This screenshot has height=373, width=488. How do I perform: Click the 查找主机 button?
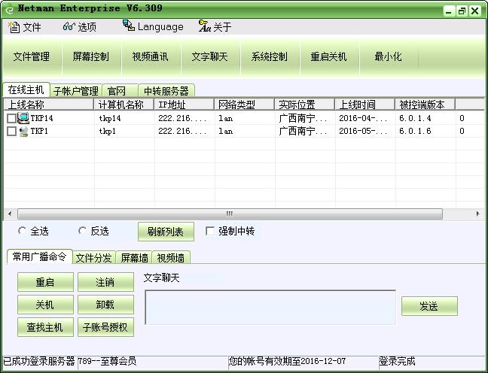(x=45, y=327)
